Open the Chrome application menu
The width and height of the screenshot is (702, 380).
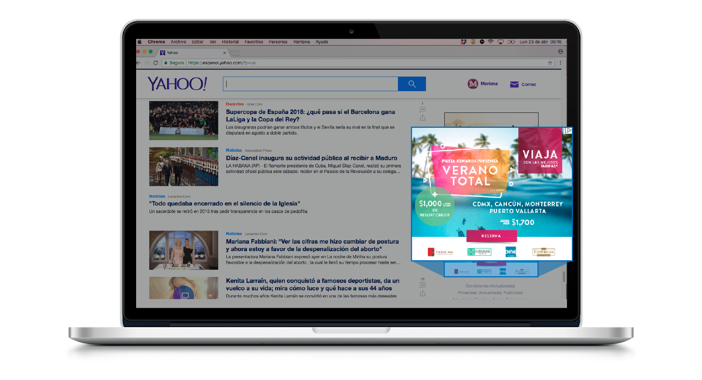coord(156,42)
